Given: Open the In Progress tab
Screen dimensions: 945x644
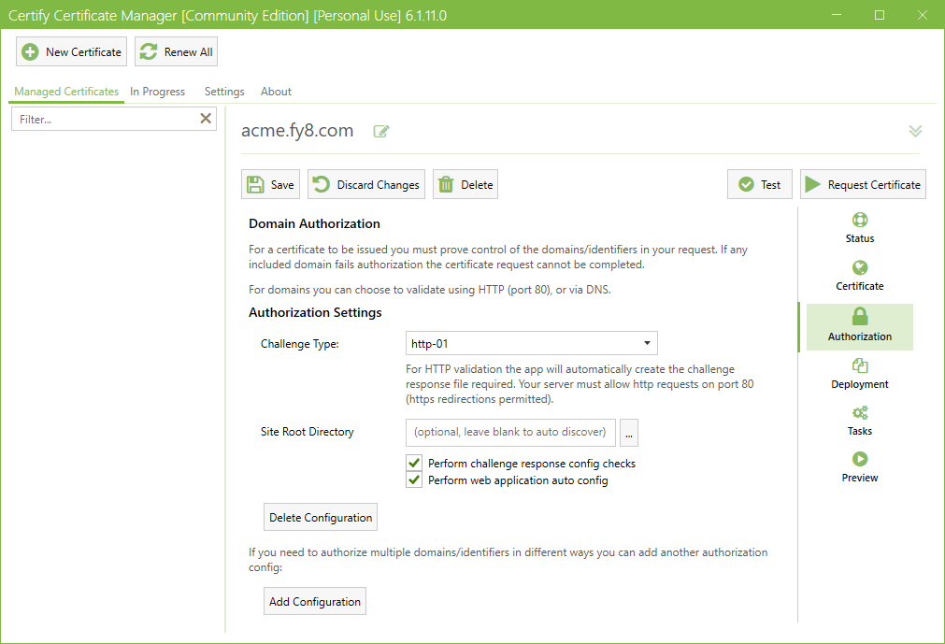Looking at the screenshot, I should tap(157, 92).
